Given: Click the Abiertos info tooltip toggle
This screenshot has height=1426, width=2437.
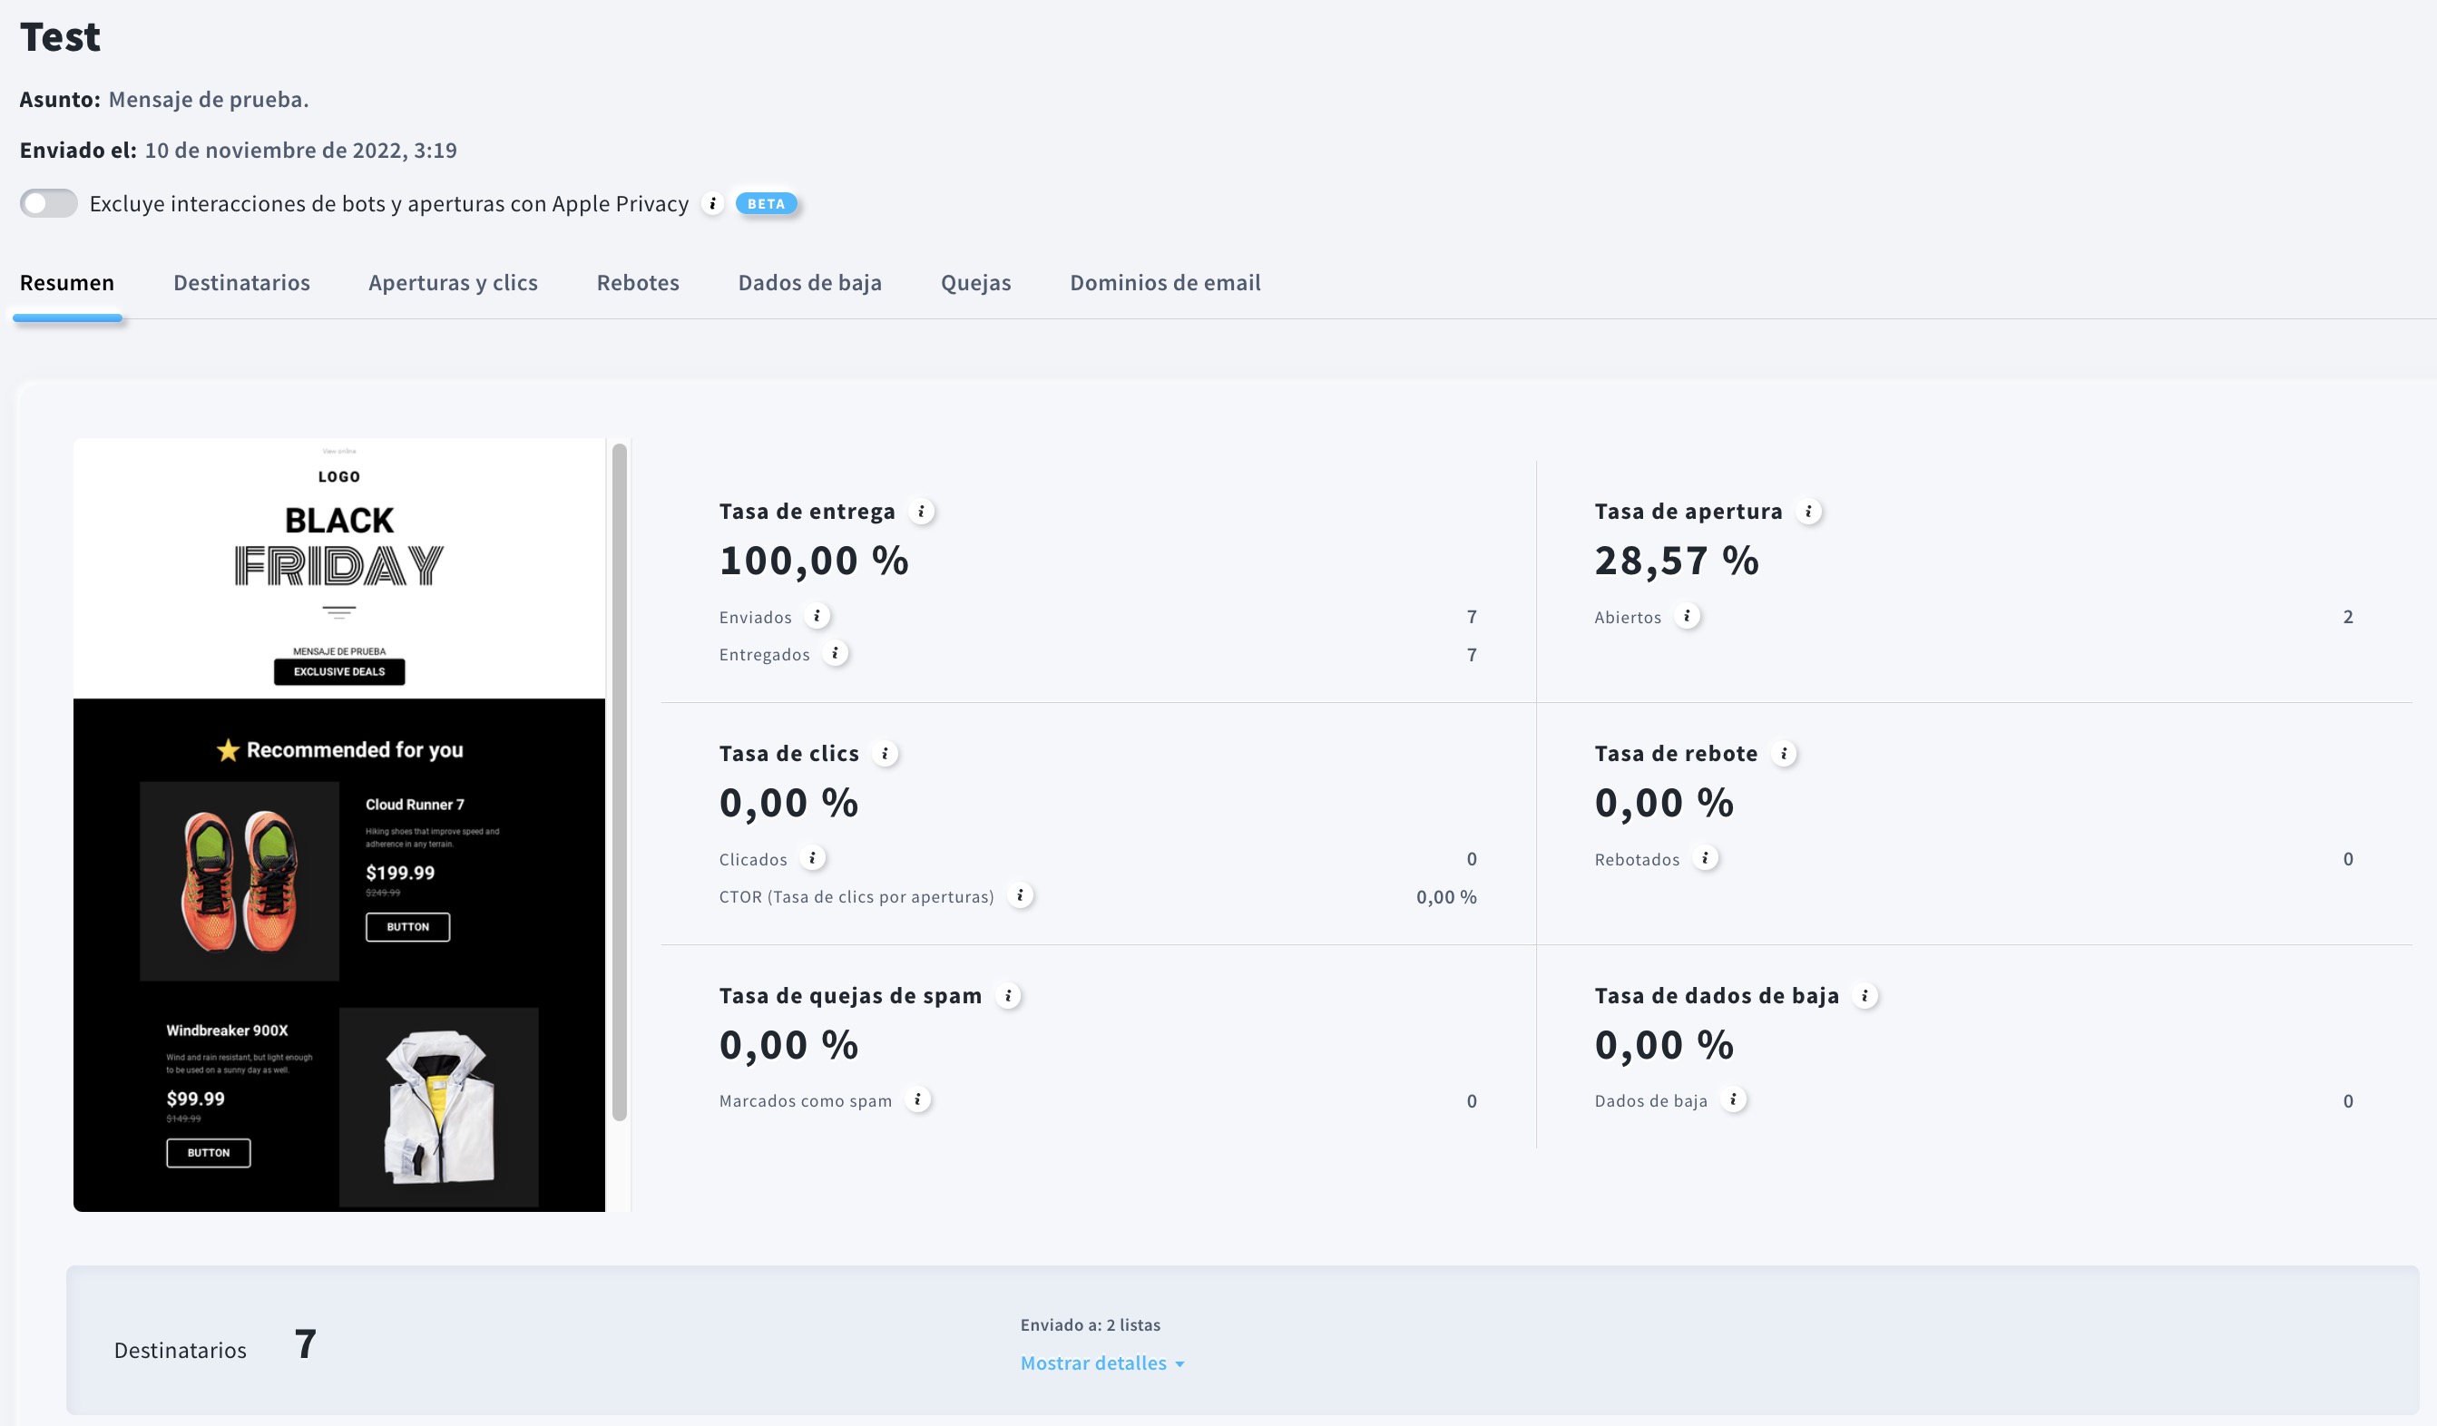Looking at the screenshot, I should 1689,616.
